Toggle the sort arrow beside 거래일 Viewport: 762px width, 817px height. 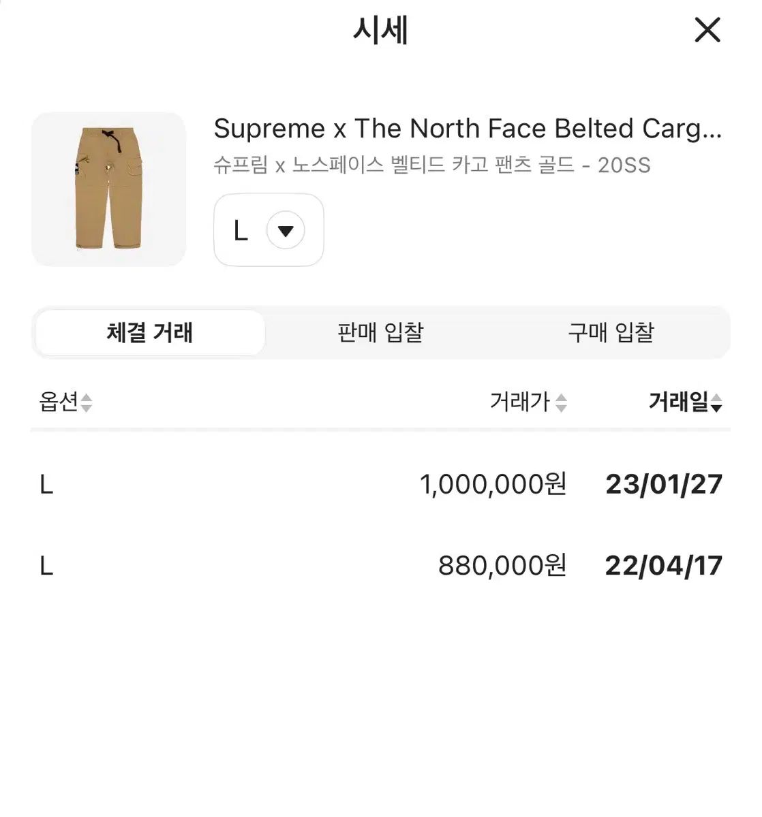(716, 404)
